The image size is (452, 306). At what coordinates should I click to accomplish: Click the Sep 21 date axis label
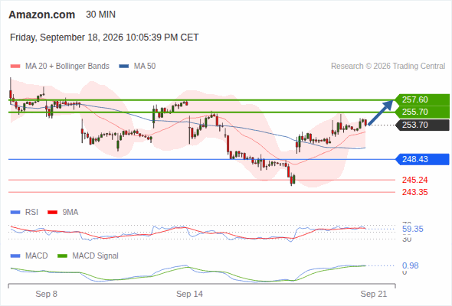pyautogui.click(x=374, y=294)
